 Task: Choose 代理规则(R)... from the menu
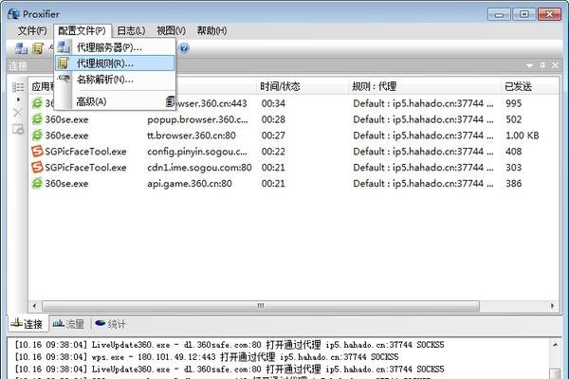(x=104, y=63)
